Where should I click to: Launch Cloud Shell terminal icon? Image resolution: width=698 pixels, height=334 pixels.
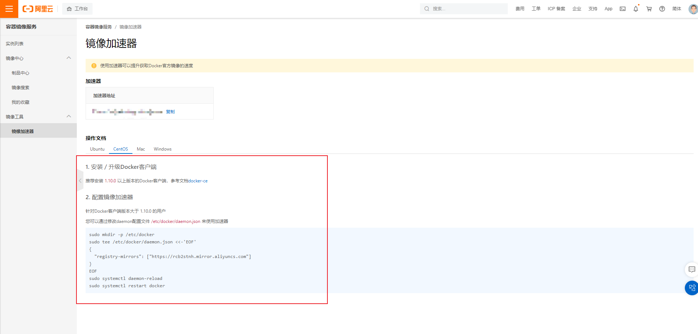[623, 9]
